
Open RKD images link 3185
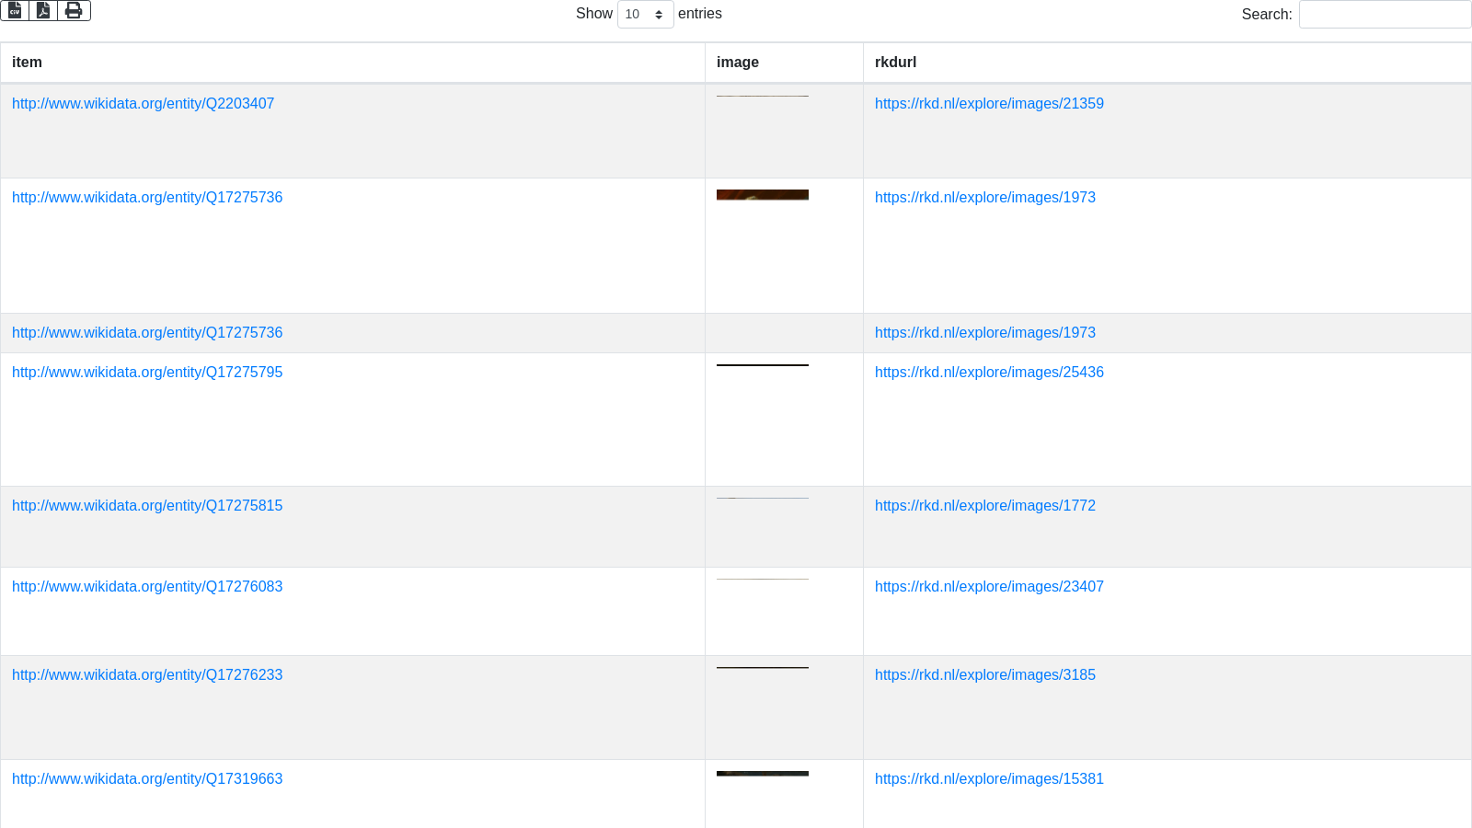tap(984, 675)
